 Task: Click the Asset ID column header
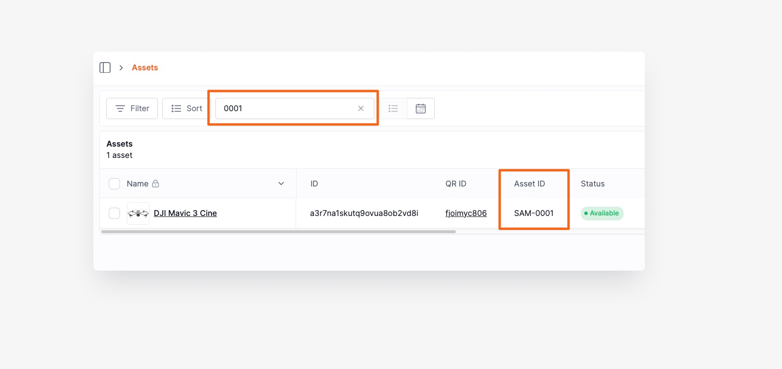point(530,184)
